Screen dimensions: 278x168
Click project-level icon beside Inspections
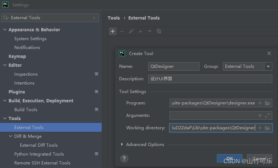(x=96, y=74)
